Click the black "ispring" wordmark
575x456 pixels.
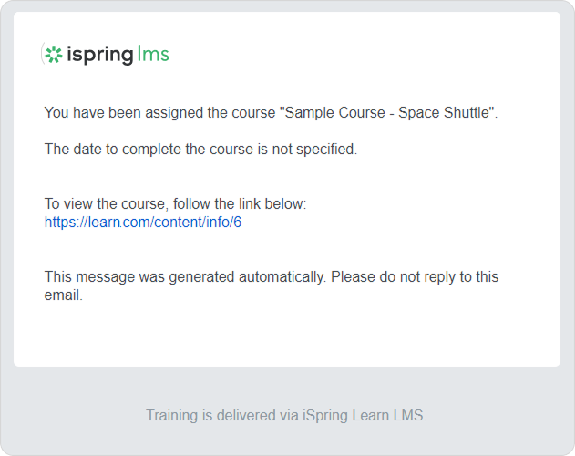(x=98, y=56)
